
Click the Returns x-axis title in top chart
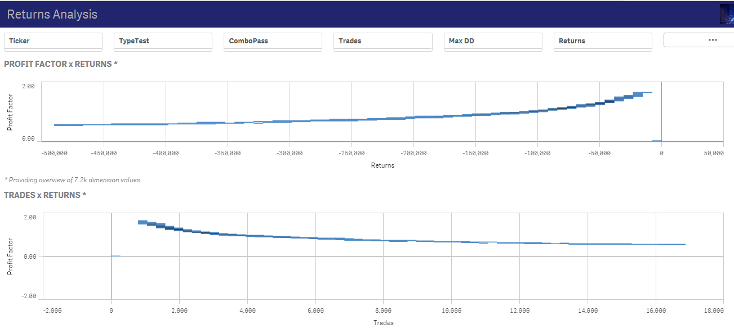(382, 165)
